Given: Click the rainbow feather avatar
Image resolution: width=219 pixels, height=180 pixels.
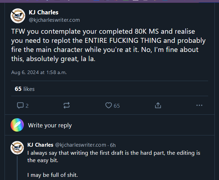Looking at the screenshot, I should click(x=17, y=125).
